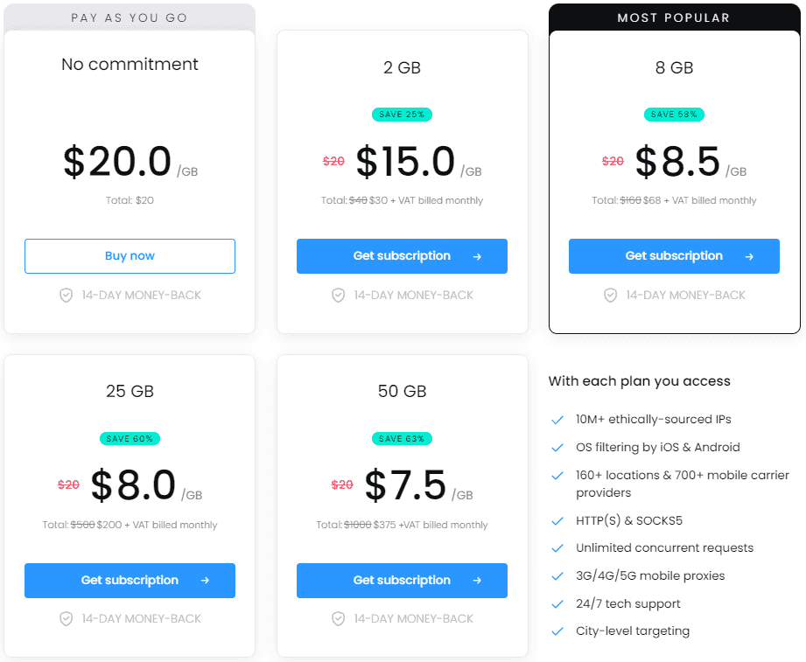Click shield icon in No commitment card
Screen dimensions: 806x662
click(67, 296)
